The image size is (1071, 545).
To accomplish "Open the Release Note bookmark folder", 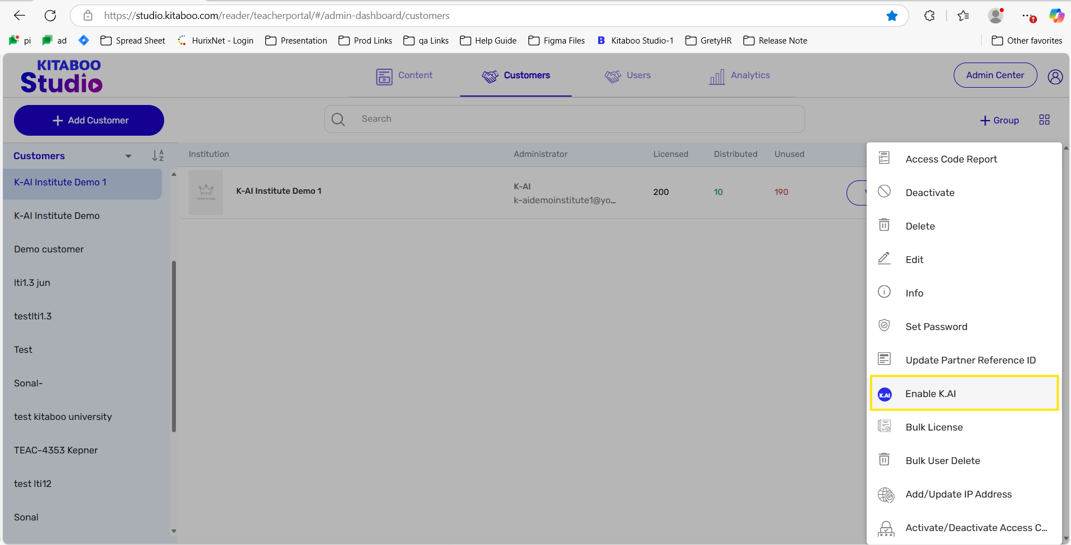I will (775, 41).
